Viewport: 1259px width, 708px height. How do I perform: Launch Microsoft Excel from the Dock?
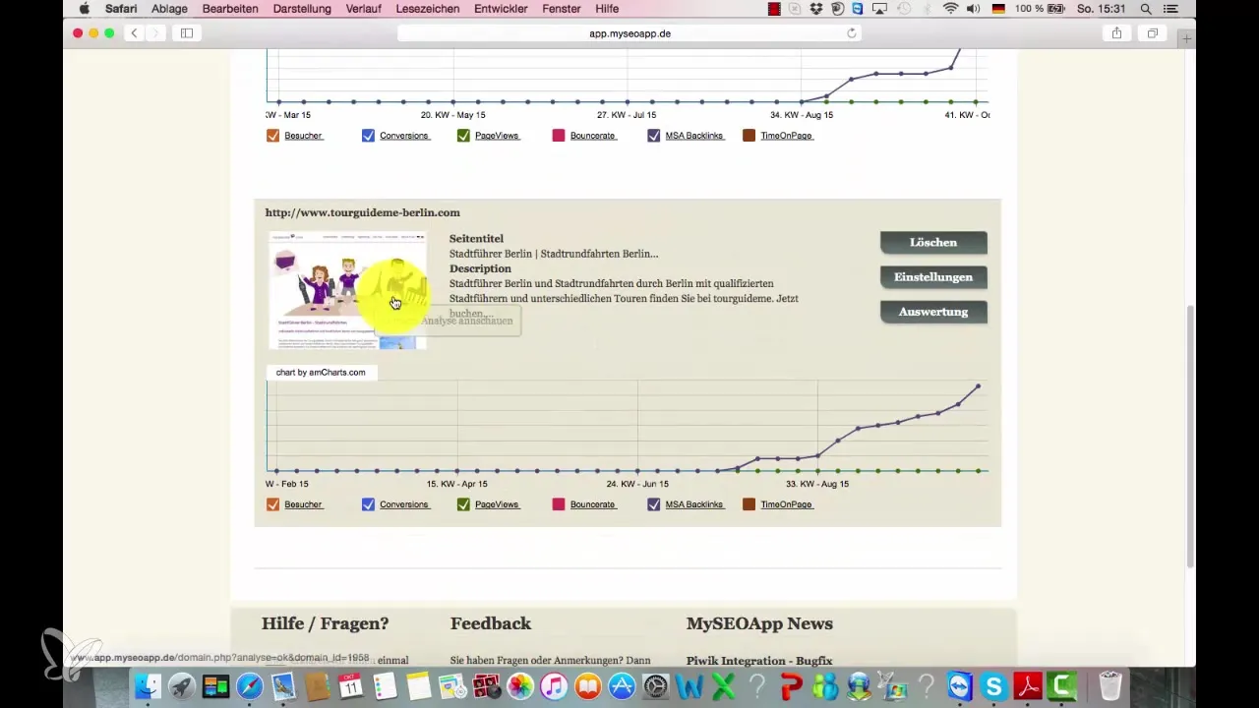point(724,685)
